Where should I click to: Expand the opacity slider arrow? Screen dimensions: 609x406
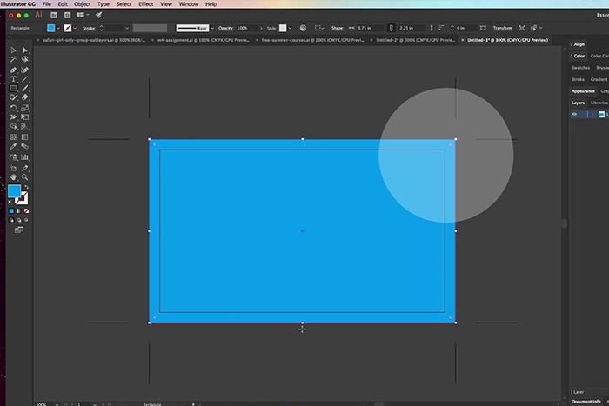coord(261,28)
